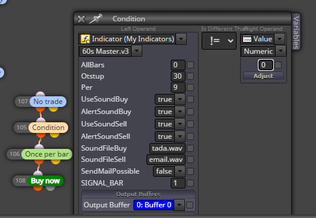The image size is (316, 218).
Task: Click the Value type icon in right operand
Action: tap(247, 39)
